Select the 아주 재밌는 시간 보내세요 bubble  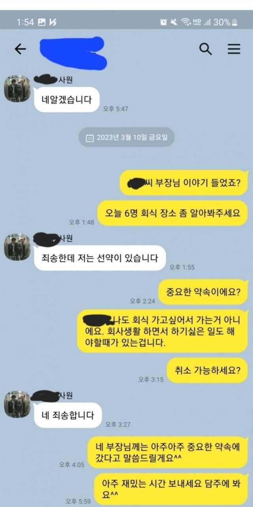coord(171,489)
